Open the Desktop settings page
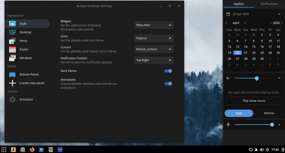The height and width of the screenshot is (153, 285). 27,32
